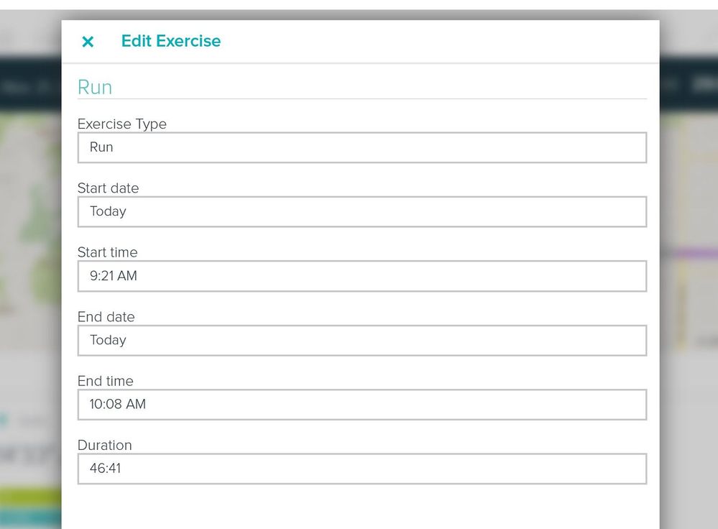Click the green bar behind dialog's lower left

pyautogui.click(x=30, y=497)
